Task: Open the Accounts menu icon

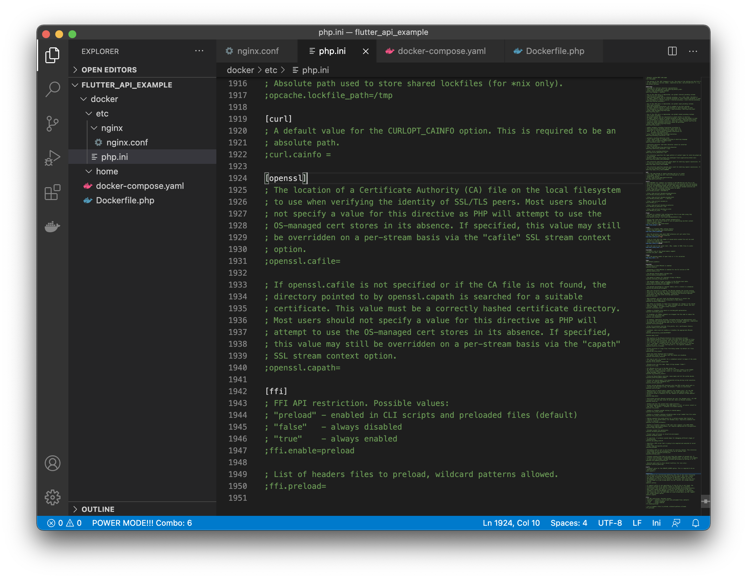Action: 52,463
